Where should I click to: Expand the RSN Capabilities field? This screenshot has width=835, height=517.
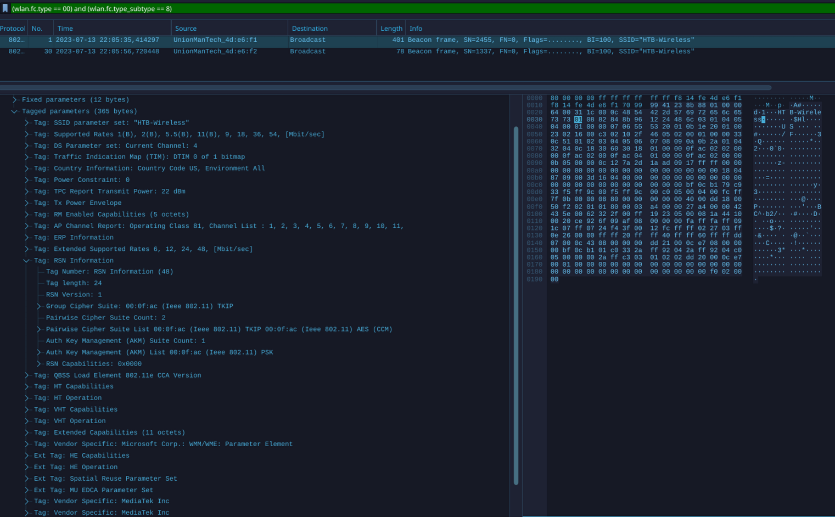[38, 363]
